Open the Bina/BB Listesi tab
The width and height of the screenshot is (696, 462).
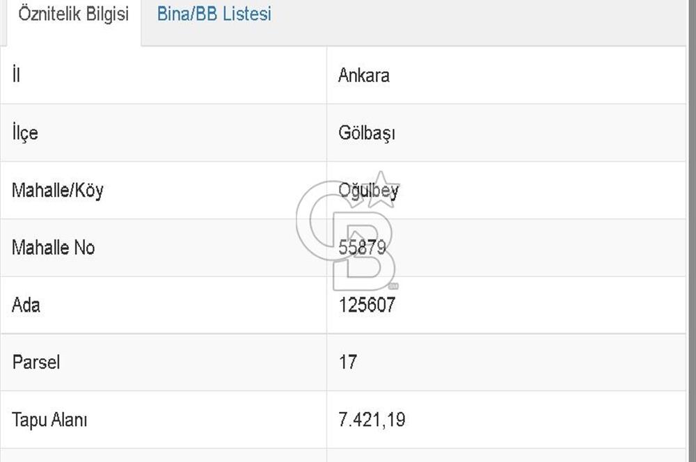pyautogui.click(x=214, y=14)
